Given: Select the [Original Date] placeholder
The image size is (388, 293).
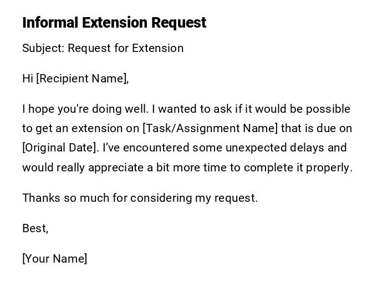Looking at the screenshot, I should pyautogui.click(x=61, y=148).
